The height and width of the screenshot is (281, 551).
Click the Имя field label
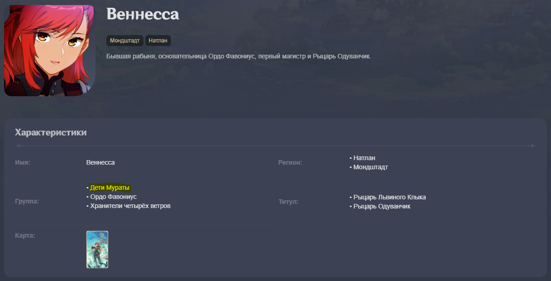pyautogui.click(x=23, y=162)
